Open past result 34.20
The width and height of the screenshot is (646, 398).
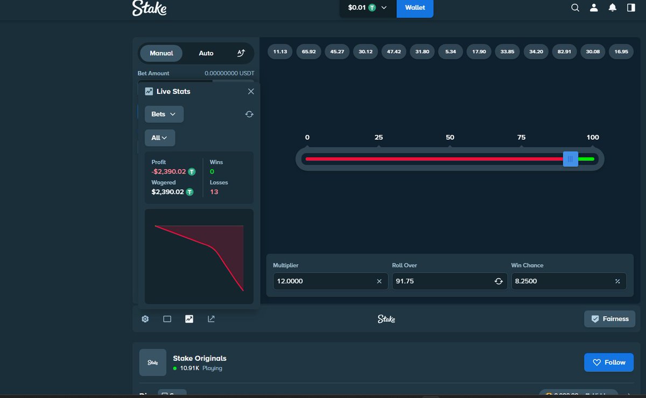(x=536, y=52)
